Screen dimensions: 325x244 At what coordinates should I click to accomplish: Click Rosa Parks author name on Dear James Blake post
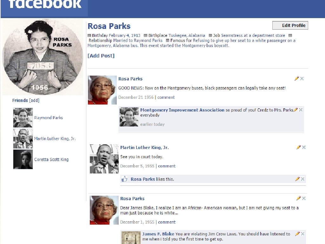click(132, 199)
